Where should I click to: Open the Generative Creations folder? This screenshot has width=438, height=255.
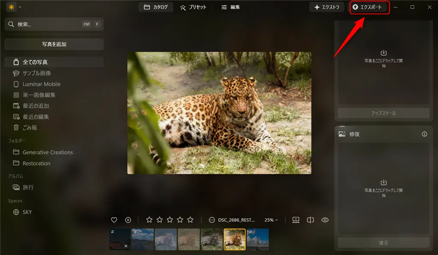coord(47,152)
